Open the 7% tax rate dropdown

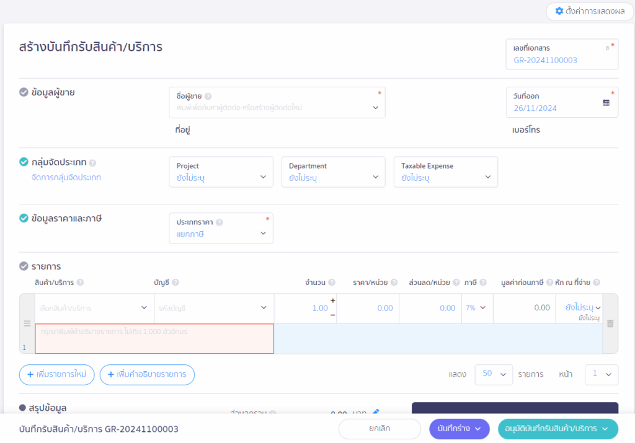coord(476,308)
